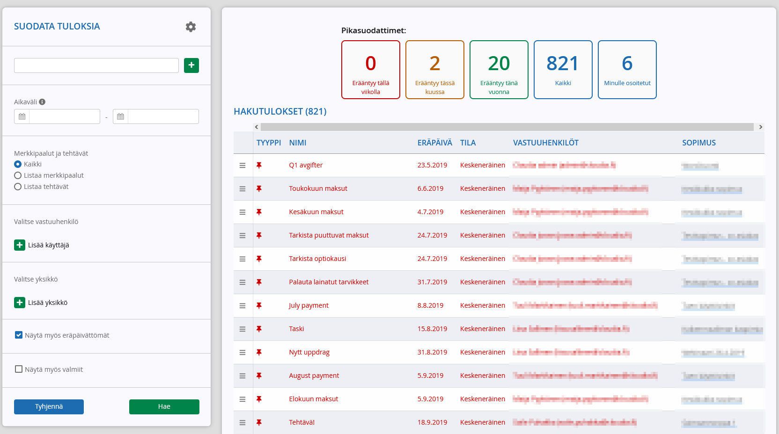Screen dimensions: 779x434
Task: Select Listaa tehtävät radio option
Action: [18, 187]
